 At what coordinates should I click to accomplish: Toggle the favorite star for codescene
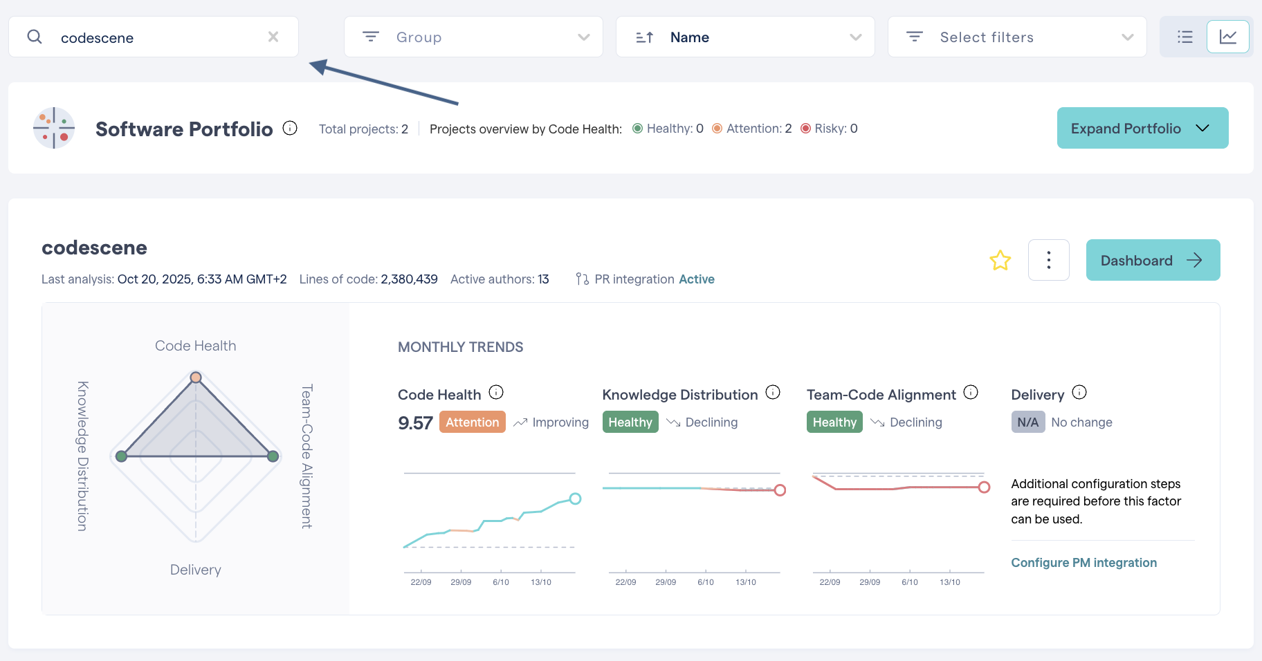tap(1000, 261)
